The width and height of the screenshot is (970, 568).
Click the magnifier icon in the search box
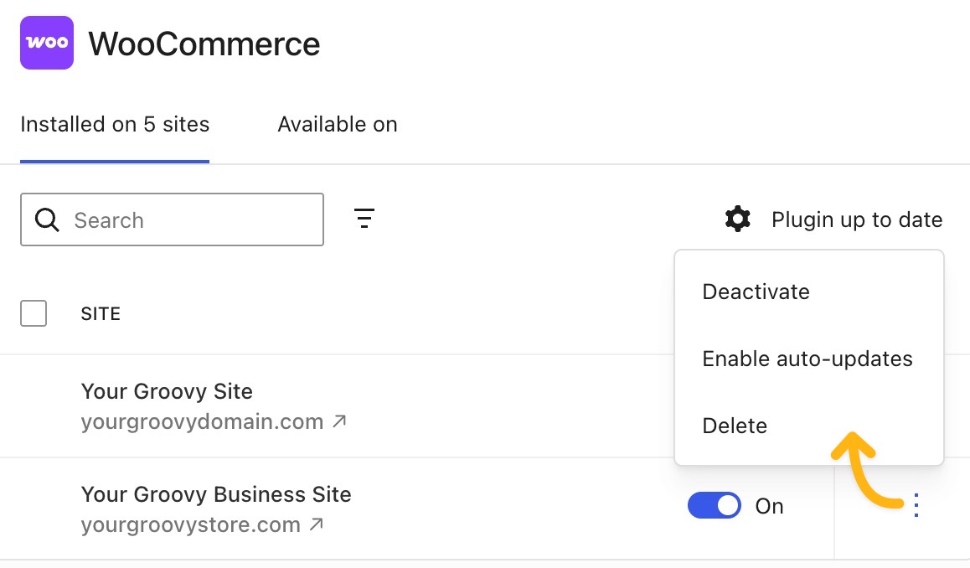click(47, 219)
